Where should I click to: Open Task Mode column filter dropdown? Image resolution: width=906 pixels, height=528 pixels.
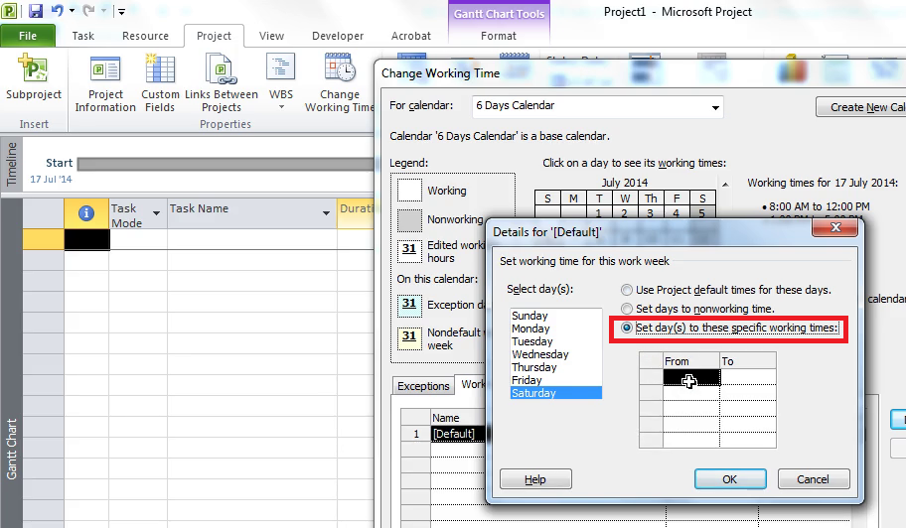pyautogui.click(x=156, y=213)
